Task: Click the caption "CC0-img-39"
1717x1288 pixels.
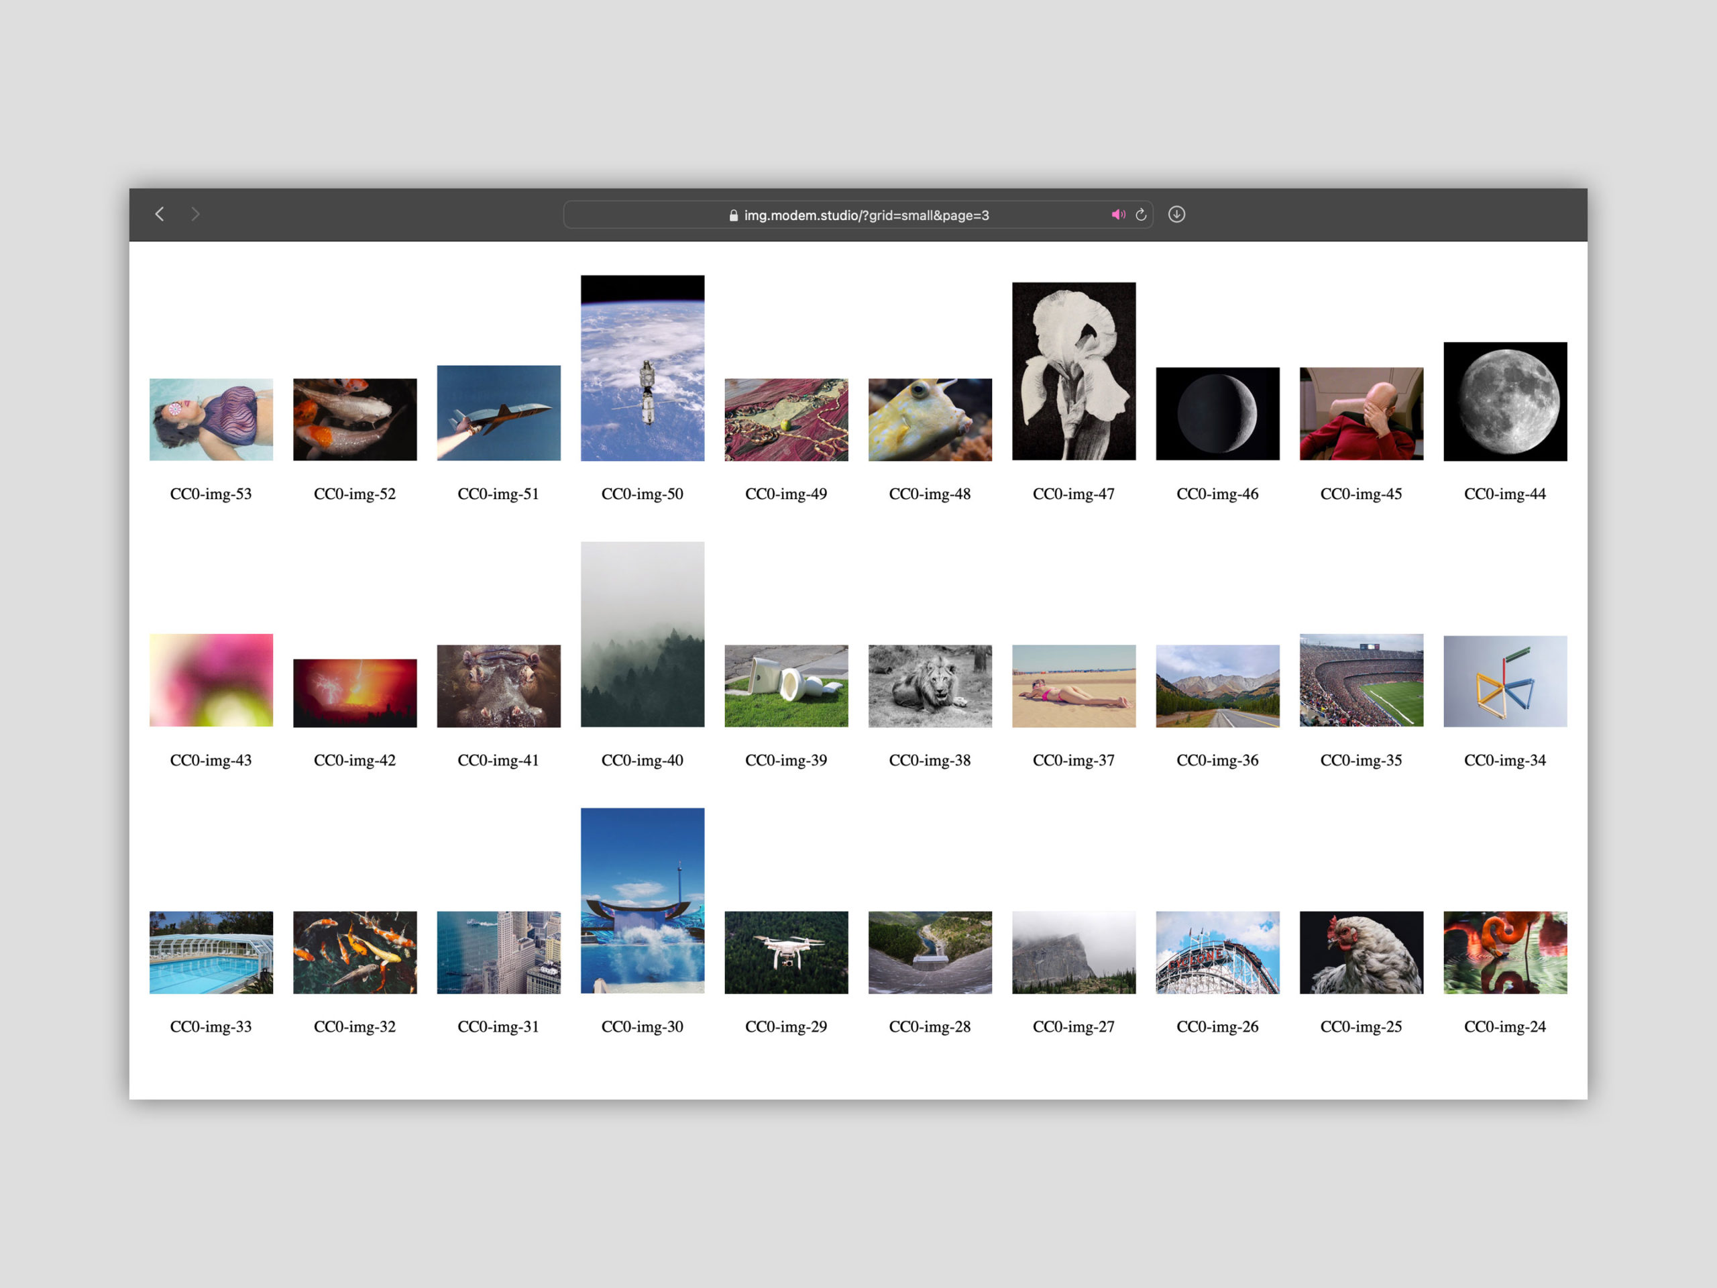Action: [x=786, y=760]
